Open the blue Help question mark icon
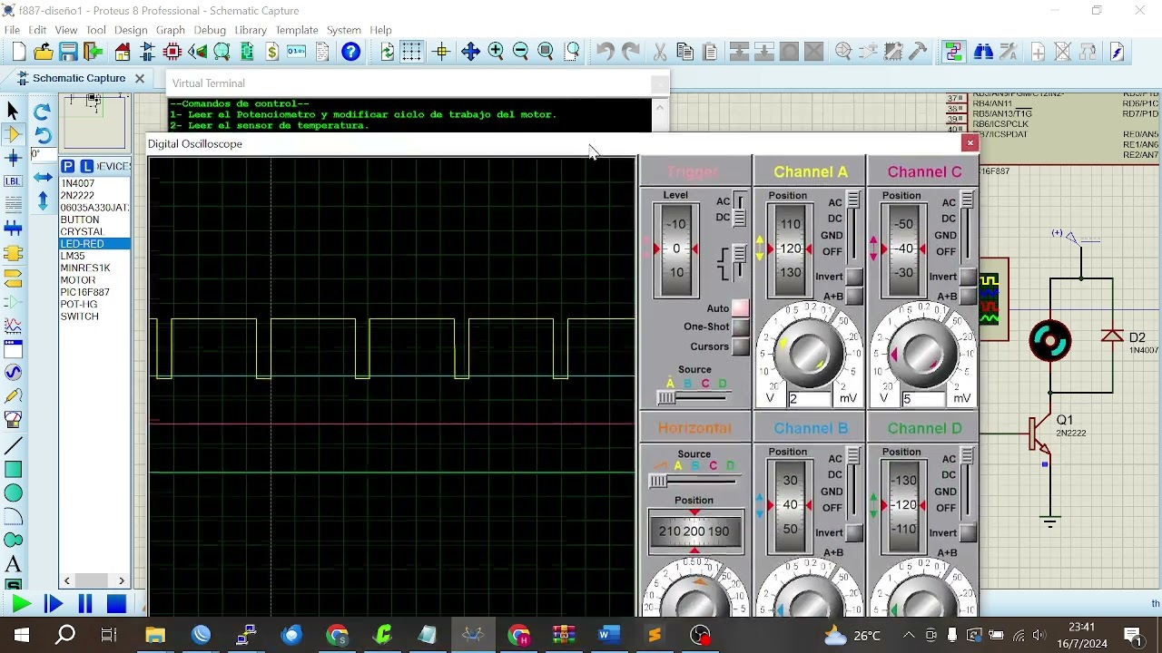The height and width of the screenshot is (653, 1162). tap(350, 52)
